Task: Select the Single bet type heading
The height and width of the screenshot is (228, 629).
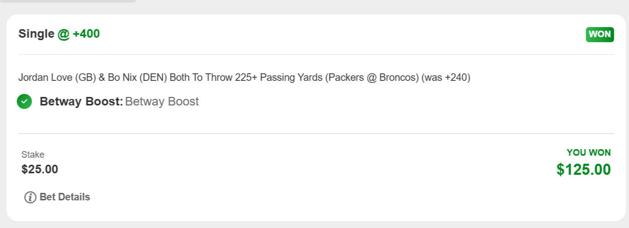Action: [x=36, y=34]
